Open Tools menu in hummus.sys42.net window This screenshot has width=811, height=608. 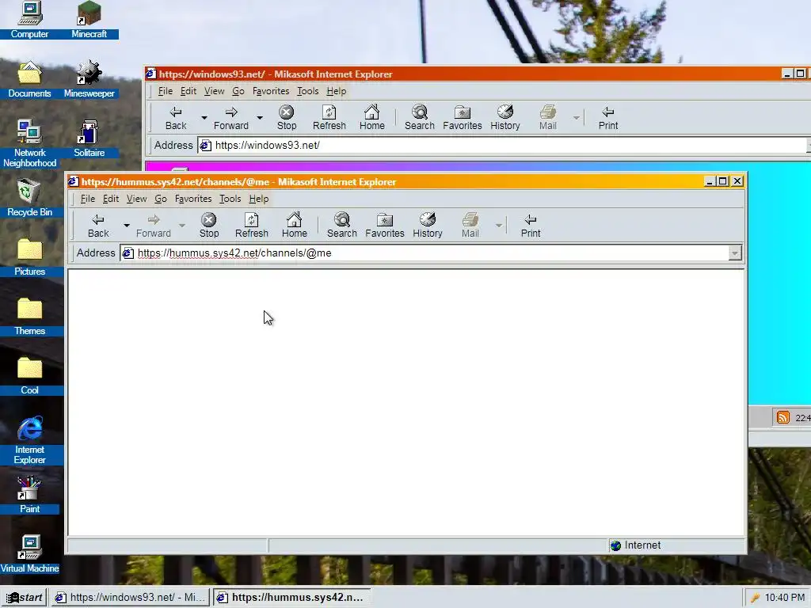click(230, 199)
